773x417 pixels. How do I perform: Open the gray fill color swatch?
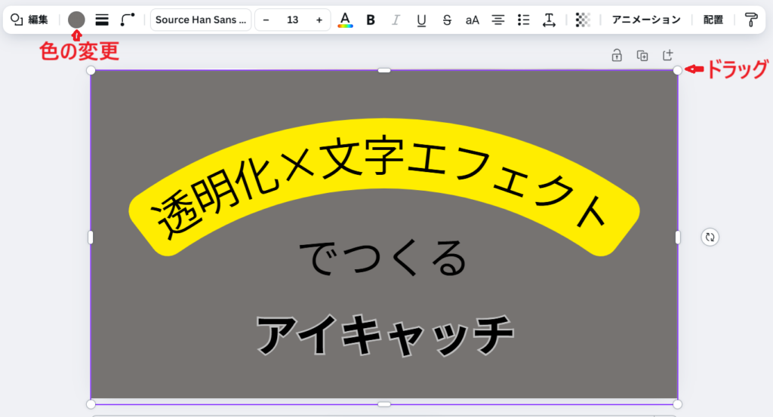(76, 20)
